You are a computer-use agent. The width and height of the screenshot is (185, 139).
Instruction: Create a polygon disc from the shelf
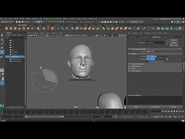click(32, 28)
